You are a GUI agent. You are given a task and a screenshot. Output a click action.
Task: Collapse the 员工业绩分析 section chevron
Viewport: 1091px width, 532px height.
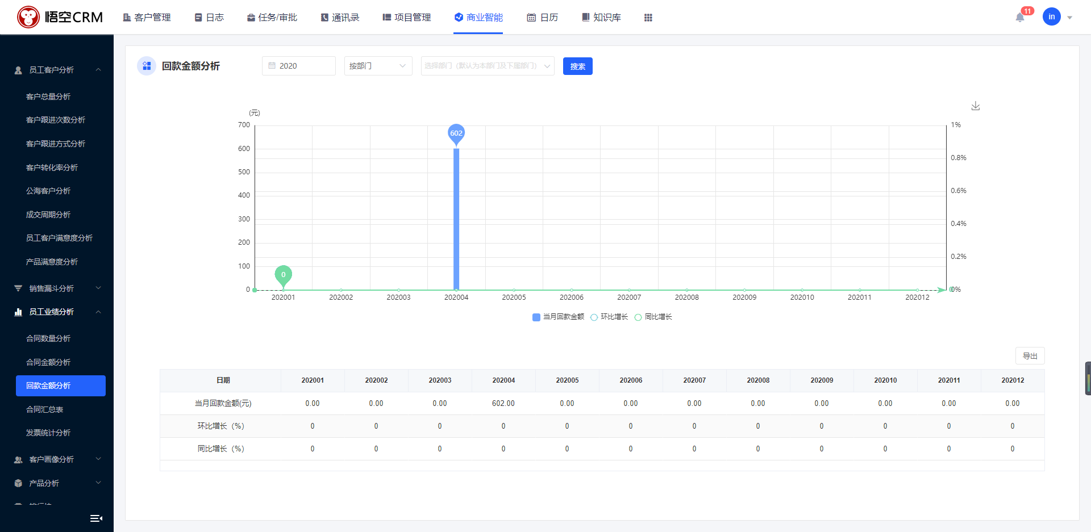pos(98,312)
